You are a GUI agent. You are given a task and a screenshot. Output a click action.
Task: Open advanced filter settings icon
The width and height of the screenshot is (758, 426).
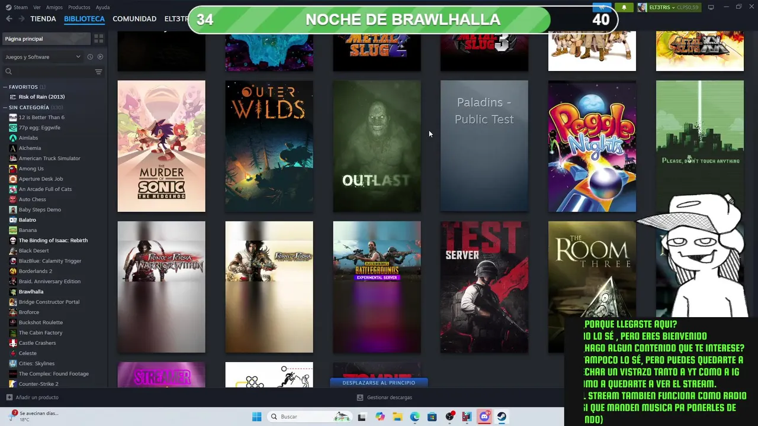pyautogui.click(x=99, y=72)
